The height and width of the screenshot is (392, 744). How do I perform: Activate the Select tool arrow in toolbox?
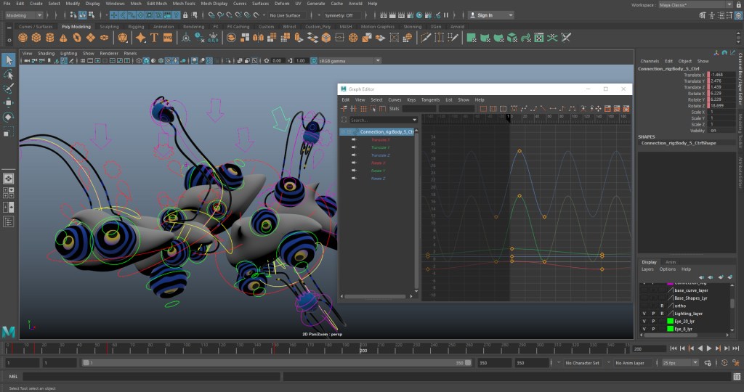coord(9,60)
